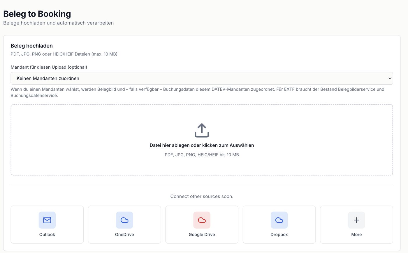Click the plus icon on the More card

click(356, 220)
